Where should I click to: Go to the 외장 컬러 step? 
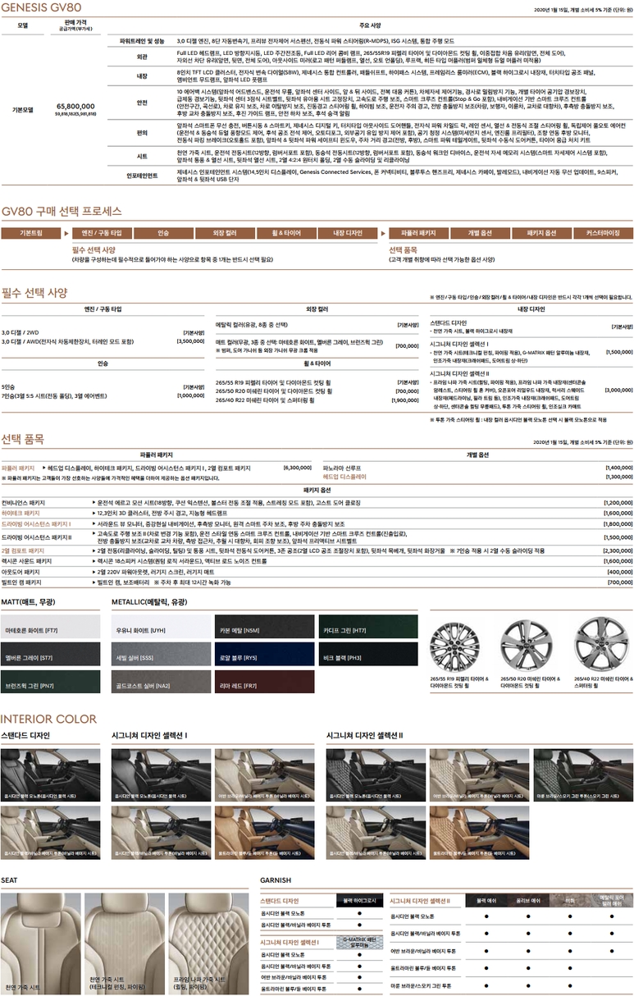point(225,233)
